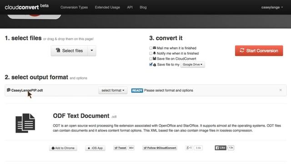Click the Tweet button
Viewport: 291px width, 164px height.
(120, 148)
